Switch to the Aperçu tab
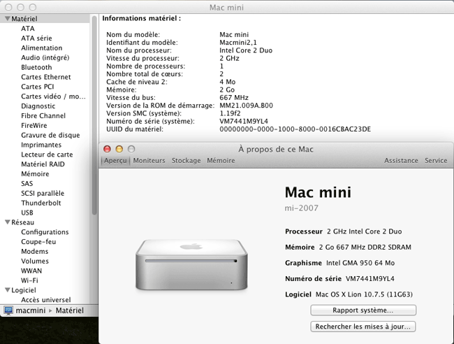The width and height of the screenshot is (454, 344). tap(115, 161)
